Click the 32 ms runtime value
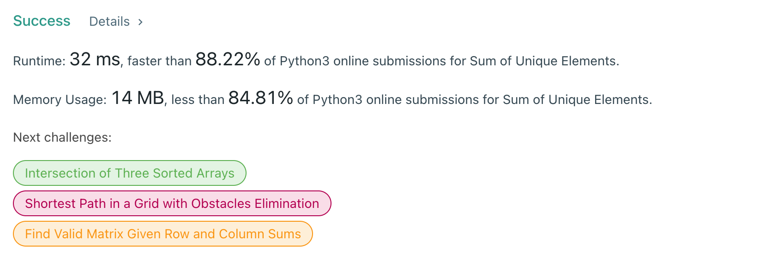Screen dimensions: 783x253 click(95, 59)
